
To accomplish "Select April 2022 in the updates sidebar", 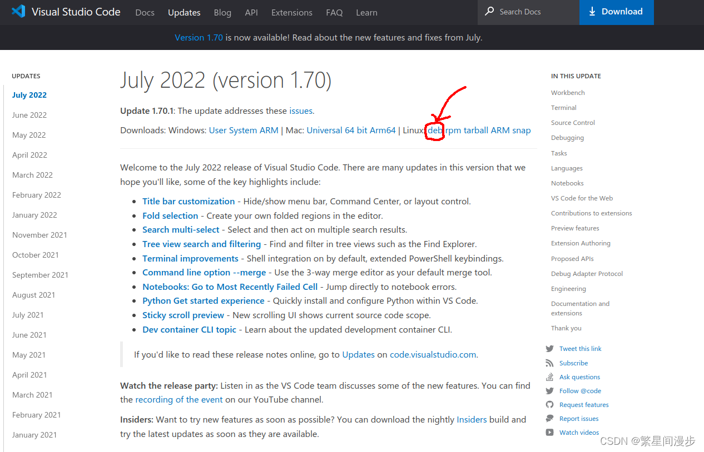I will pos(29,155).
